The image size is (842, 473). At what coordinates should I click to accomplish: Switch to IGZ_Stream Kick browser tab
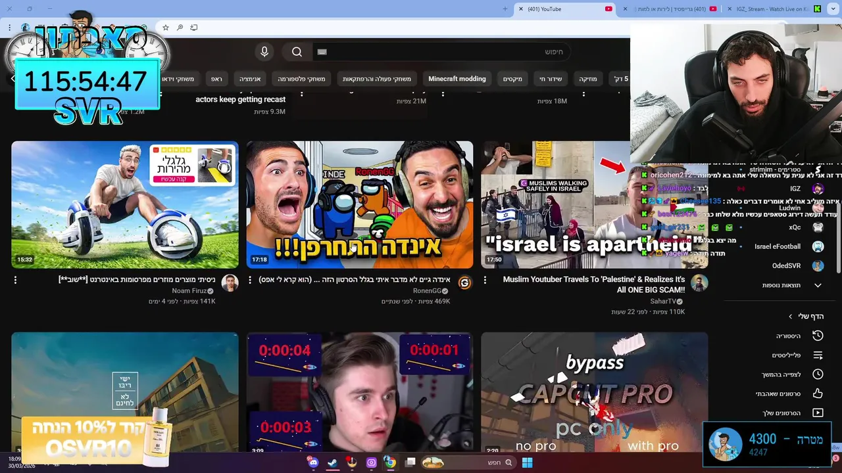(x=774, y=9)
